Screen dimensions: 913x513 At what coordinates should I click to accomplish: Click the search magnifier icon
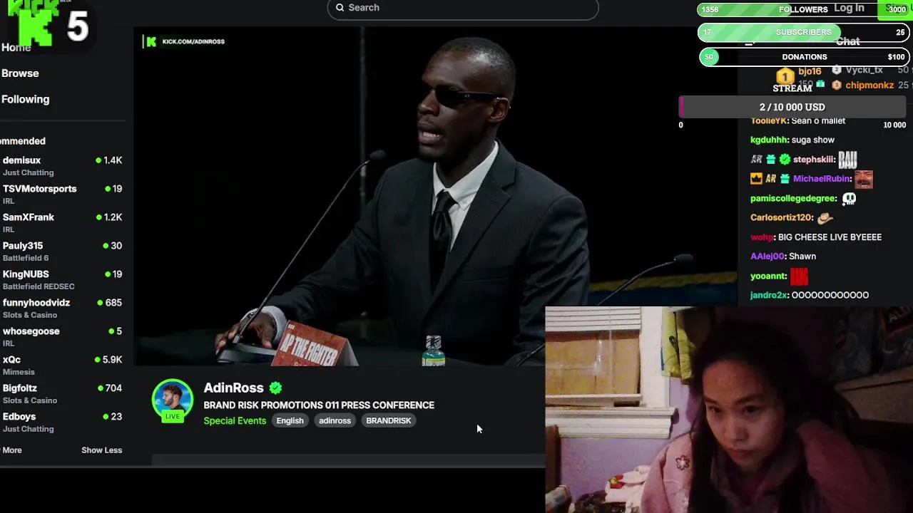pos(340,7)
